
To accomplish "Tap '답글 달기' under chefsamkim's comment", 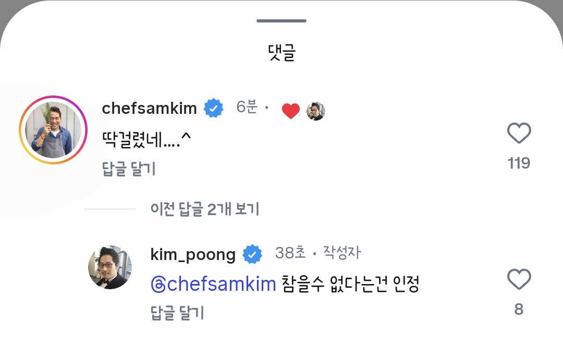I will pos(129,169).
